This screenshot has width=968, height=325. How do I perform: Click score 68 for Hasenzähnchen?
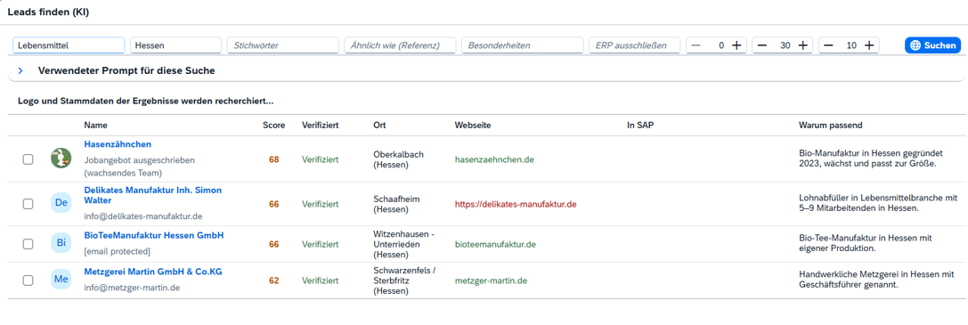[x=273, y=159]
